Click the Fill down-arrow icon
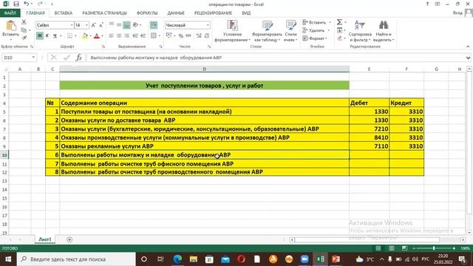 click(x=340, y=30)
